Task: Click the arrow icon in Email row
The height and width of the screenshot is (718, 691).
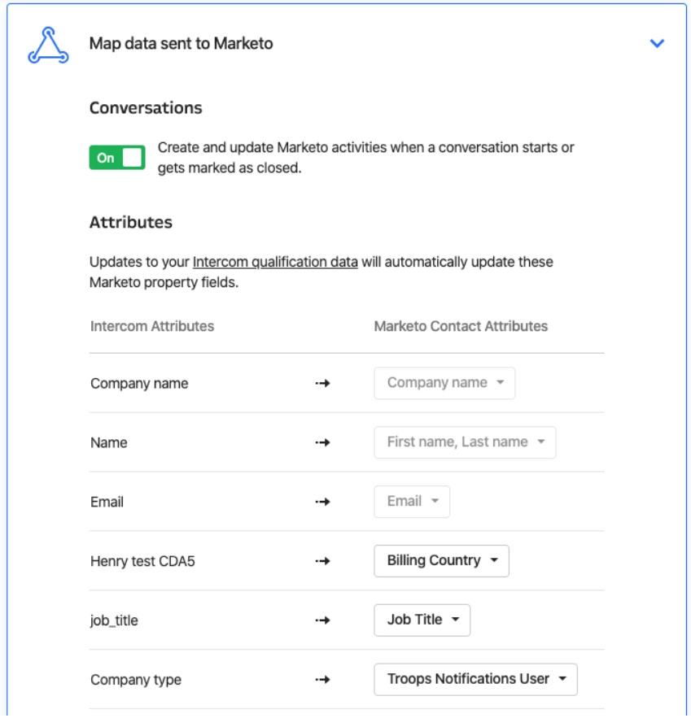Action: click(x=322, y=502)
